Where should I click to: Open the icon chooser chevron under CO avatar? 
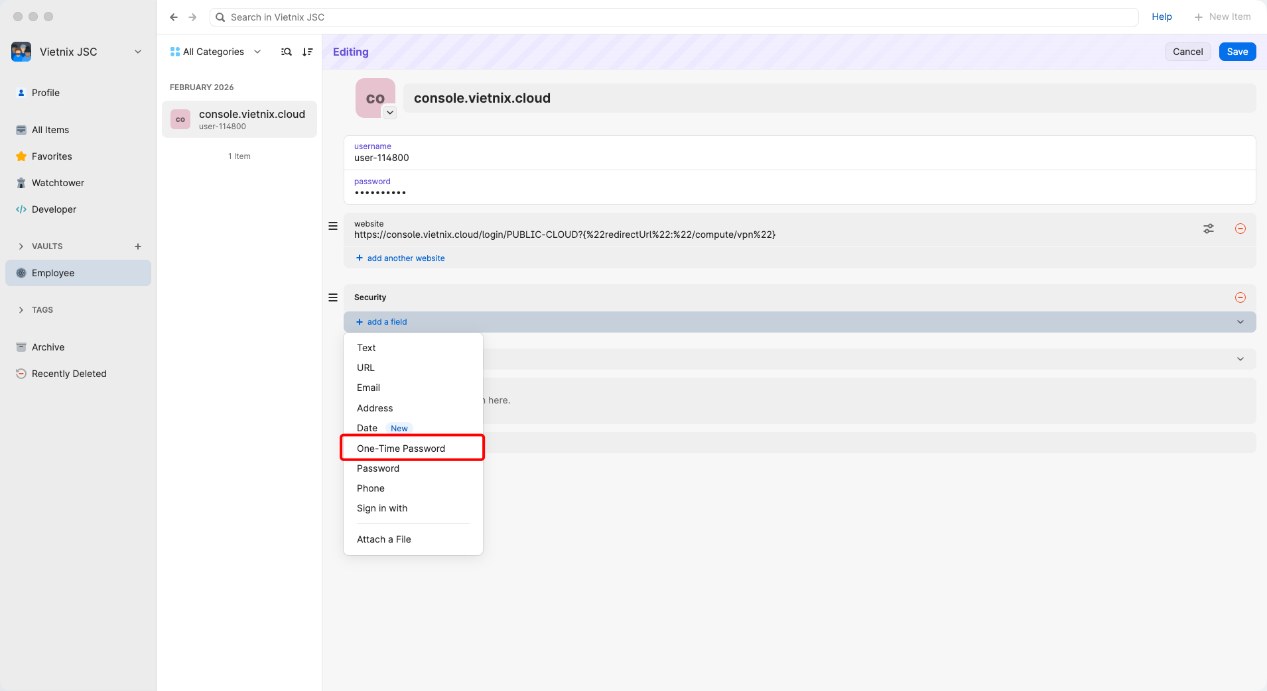pos(389,112)
